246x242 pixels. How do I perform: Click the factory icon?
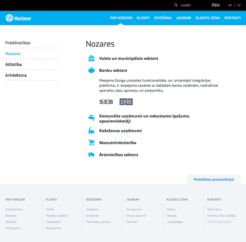coord(91,131)
